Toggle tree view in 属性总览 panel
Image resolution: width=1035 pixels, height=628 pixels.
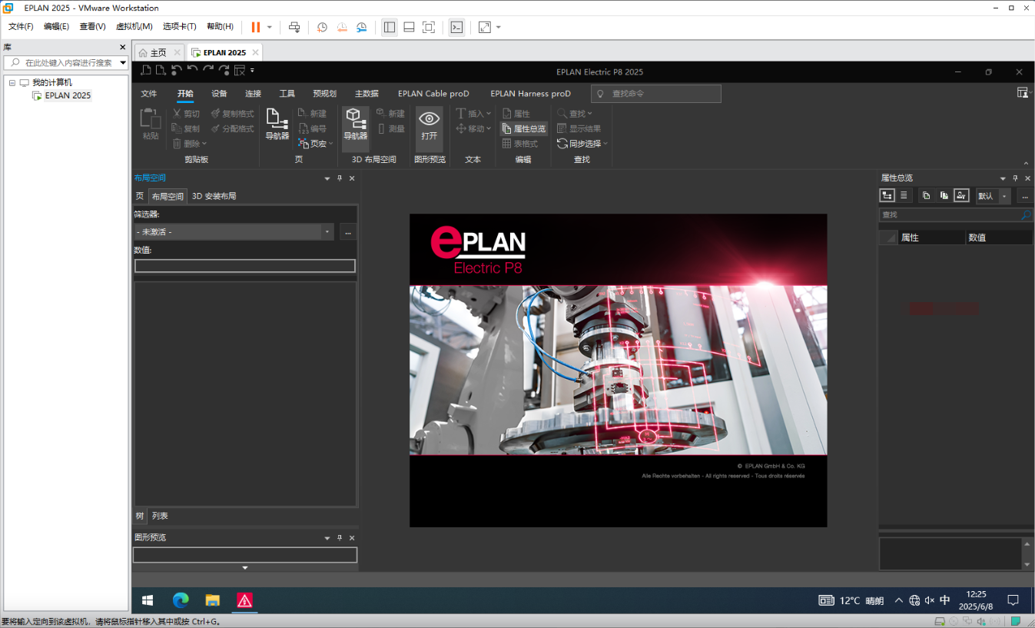[x=887, y=196]
